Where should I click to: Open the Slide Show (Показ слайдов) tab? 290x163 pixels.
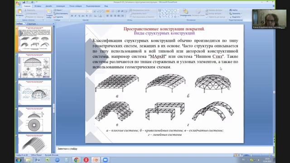click(x=76, y=6)
